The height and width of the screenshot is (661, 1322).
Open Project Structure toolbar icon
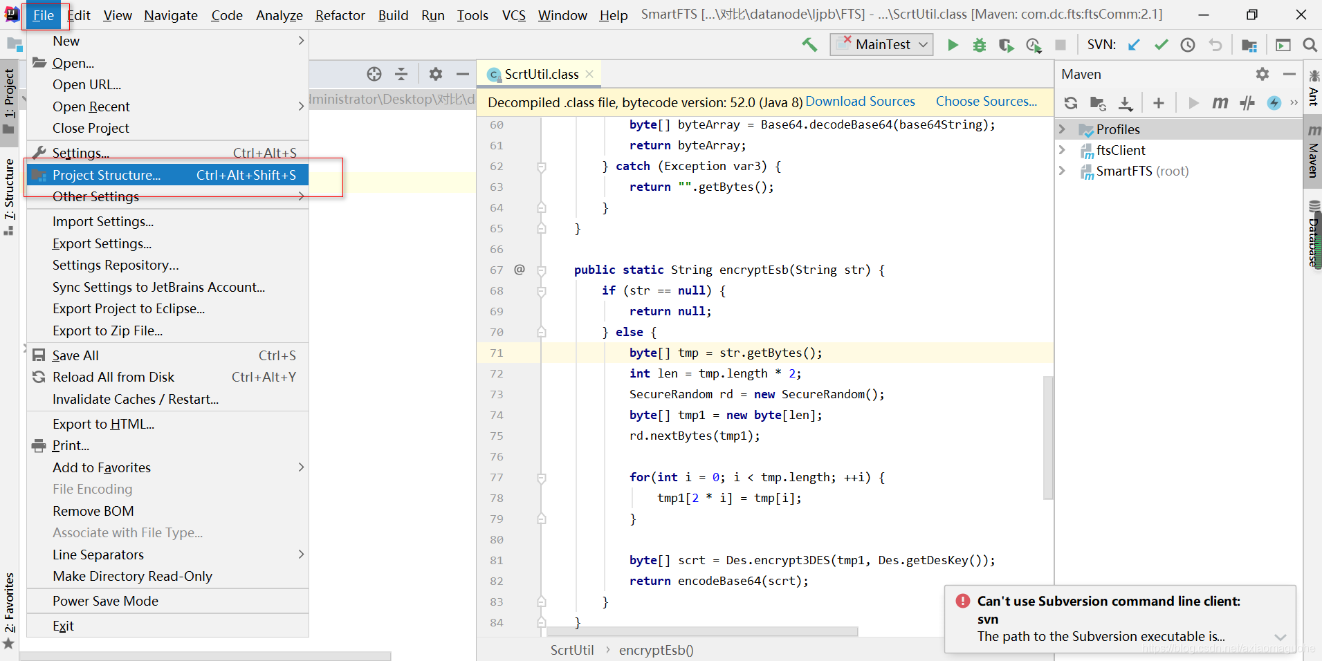point(1249,45)
